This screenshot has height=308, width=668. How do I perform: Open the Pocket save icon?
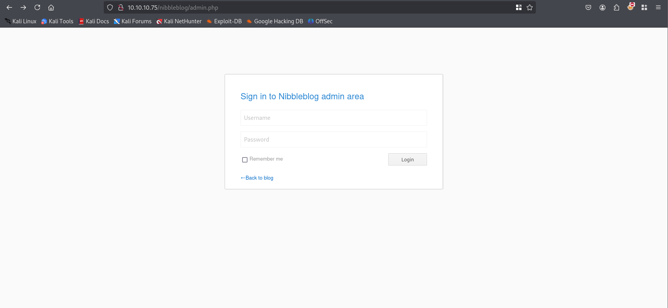click(x=588, y=7)
